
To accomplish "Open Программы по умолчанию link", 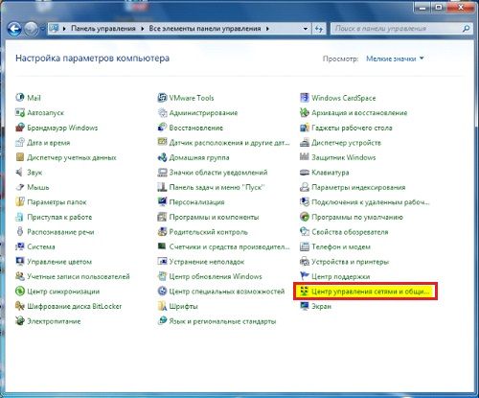I will point(357,218).
